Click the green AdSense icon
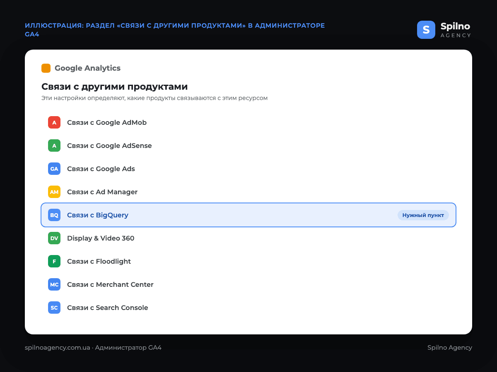Screen dimensions: 497x372 click(x=54, y=145)
